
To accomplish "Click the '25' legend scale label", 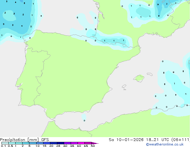I will click(58, 146).
